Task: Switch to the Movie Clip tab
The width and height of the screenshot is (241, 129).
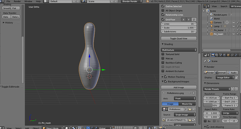Action: point(187,104)
